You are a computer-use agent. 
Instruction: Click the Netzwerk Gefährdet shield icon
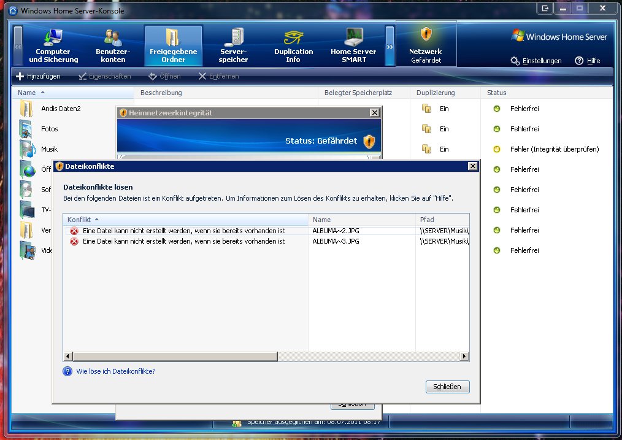click(426, 36)
